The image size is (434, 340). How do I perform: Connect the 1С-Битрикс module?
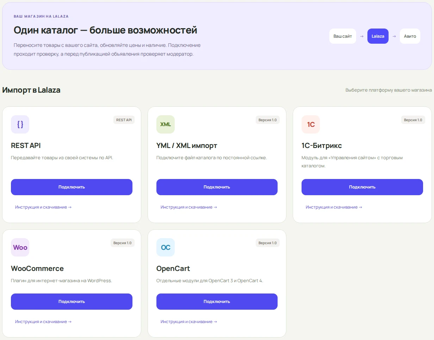click(362, 187)
